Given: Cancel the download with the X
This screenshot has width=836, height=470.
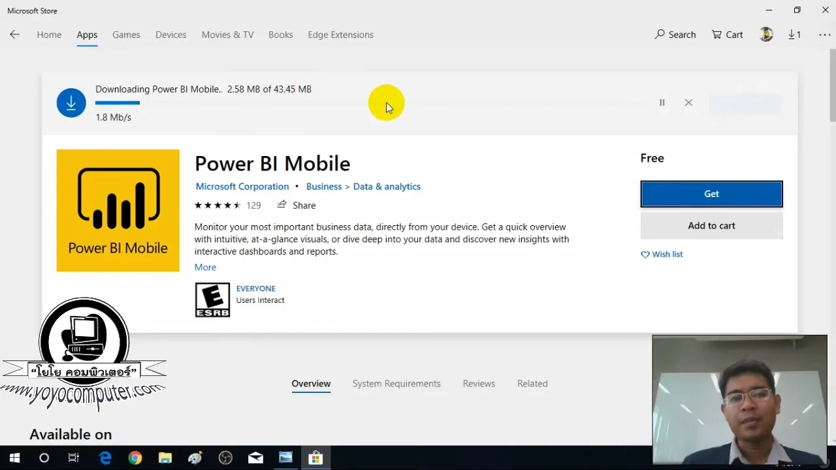Looking at the screenshot, I should tap(688, 102).
